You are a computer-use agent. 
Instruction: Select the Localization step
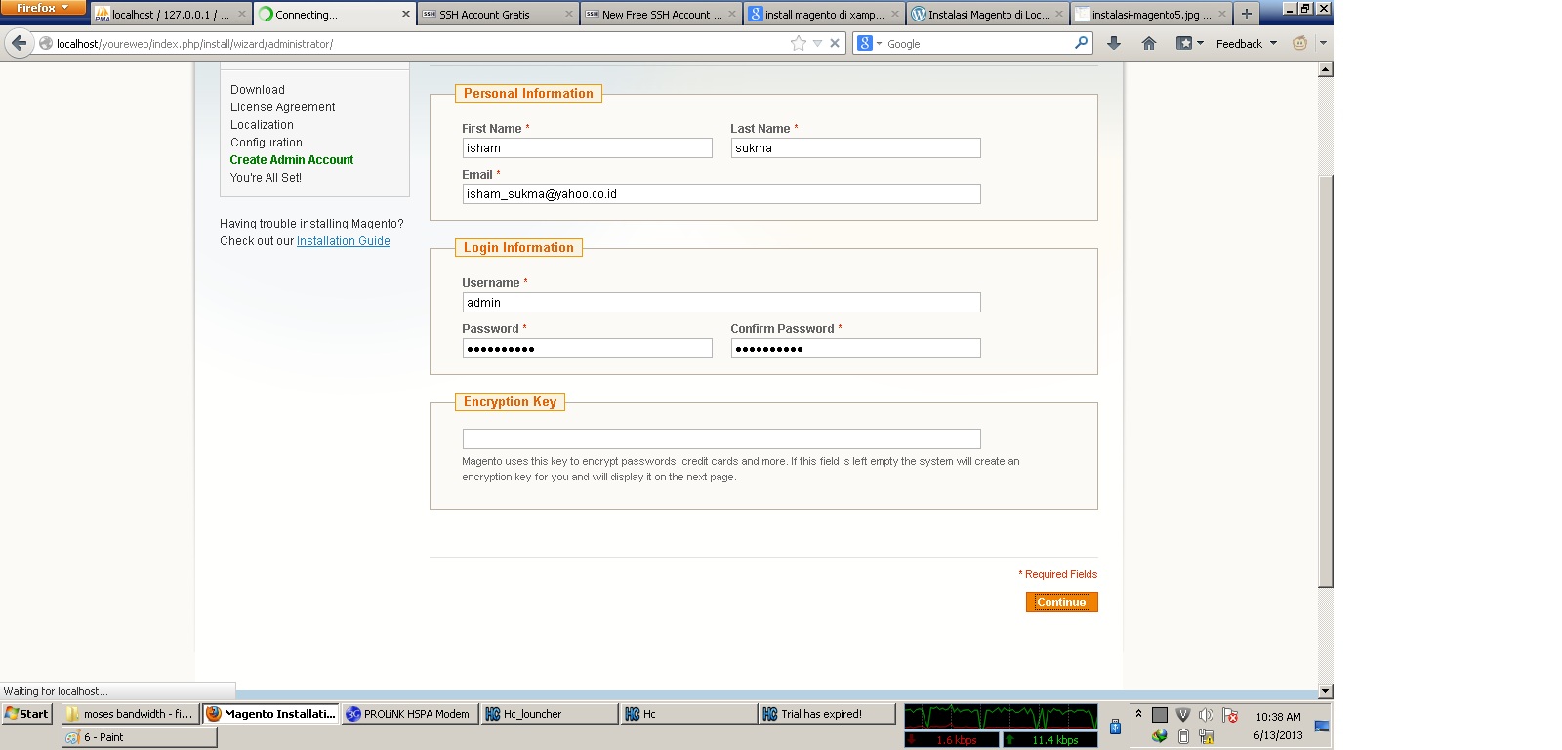click(262, 125)
